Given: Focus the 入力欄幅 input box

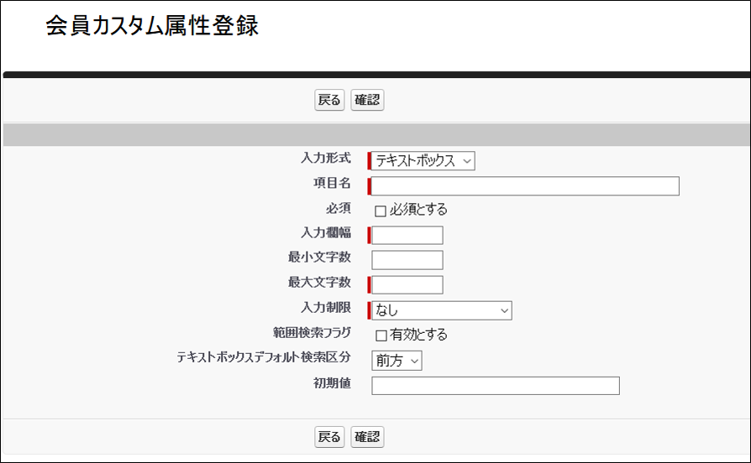Looking at the screenshot, I should pyautogui.click(x=407, y=236).
